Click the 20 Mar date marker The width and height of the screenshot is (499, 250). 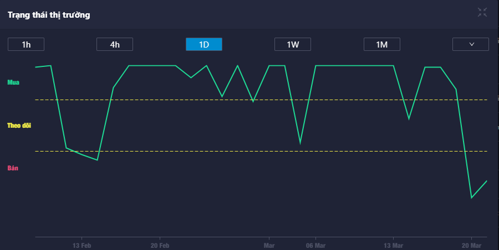click(471, 245)
